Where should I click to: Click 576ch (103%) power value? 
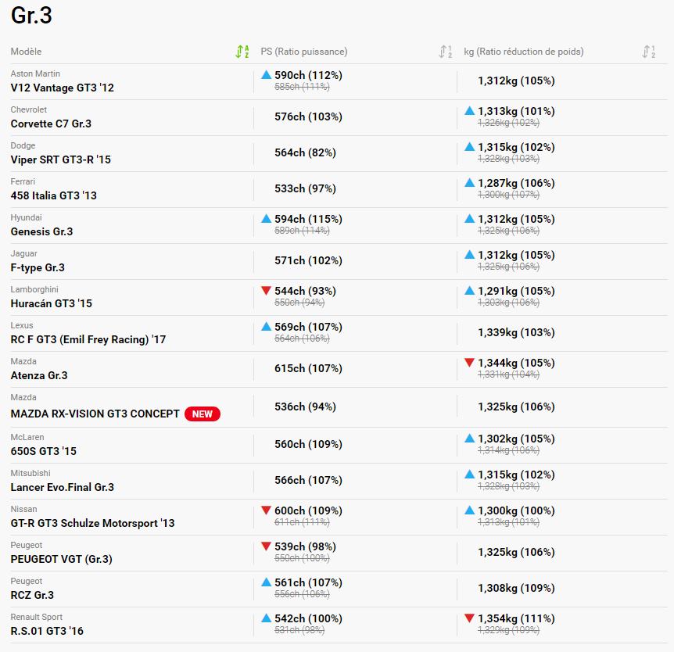[308, 117]
